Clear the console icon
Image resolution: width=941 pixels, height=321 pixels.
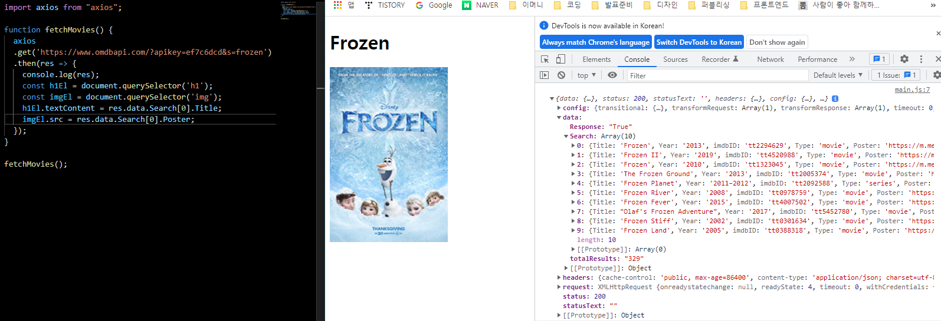pos(561,75)
